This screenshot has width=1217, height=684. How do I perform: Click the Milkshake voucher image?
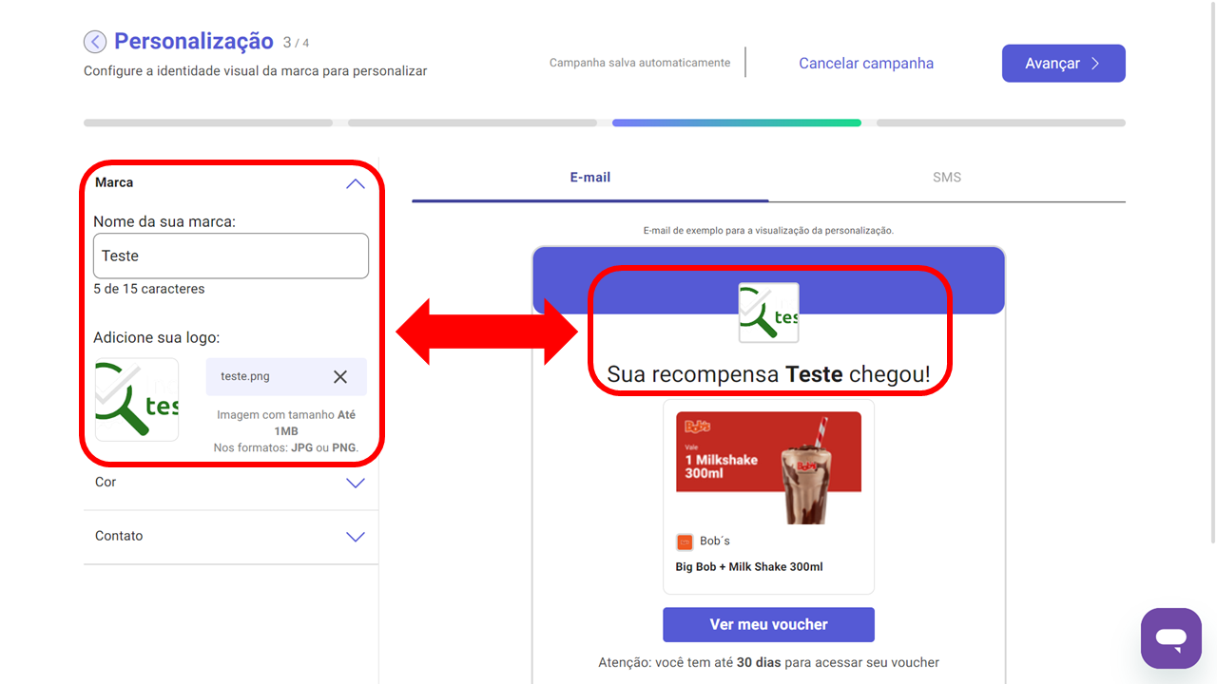pos(768,466)
